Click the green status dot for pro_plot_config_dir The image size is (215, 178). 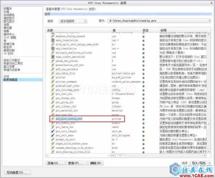tap(144, 119)
